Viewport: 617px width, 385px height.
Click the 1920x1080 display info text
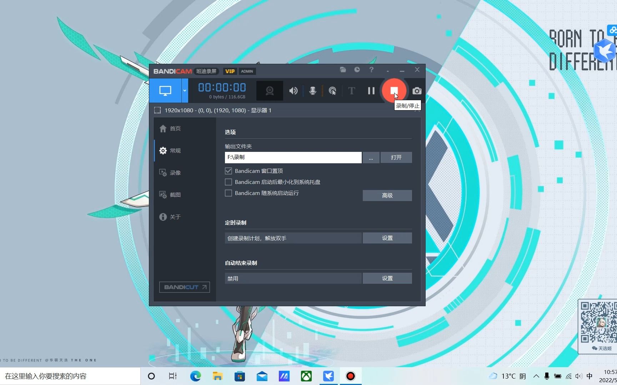(x=218, y=110)
